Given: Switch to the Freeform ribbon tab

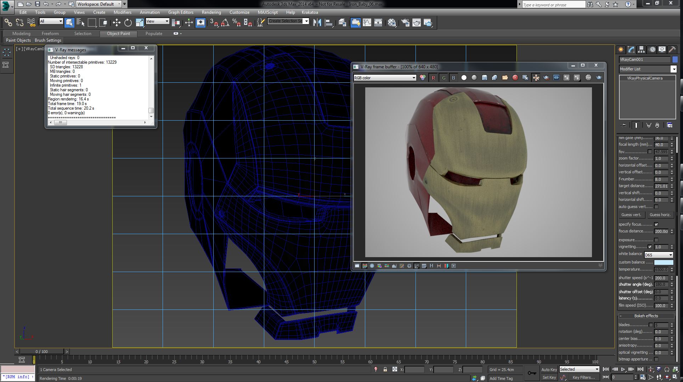Looking at the screenshot, I should 50,34.
